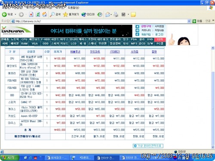The width and height of the screenshot is (215, 161).
Task: Open the Back button history dropdown arrow
Action: coord(15,15)
